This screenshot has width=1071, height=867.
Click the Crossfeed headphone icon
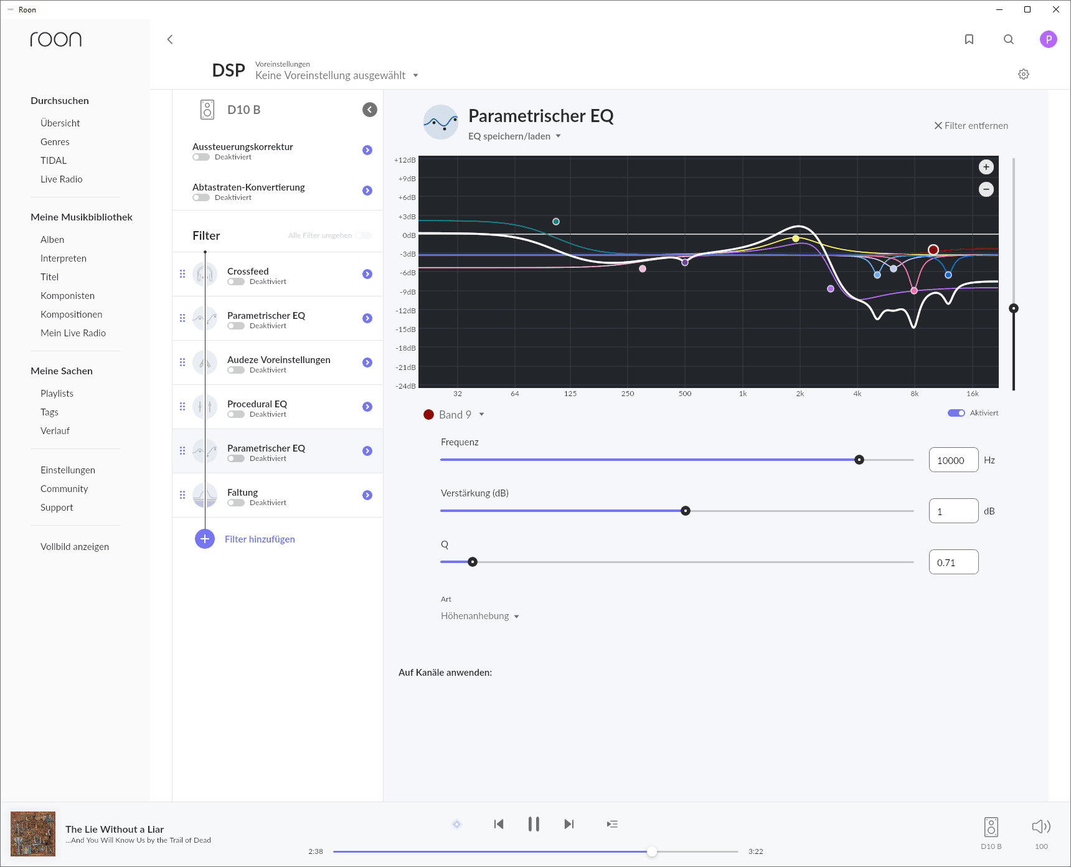205,274
